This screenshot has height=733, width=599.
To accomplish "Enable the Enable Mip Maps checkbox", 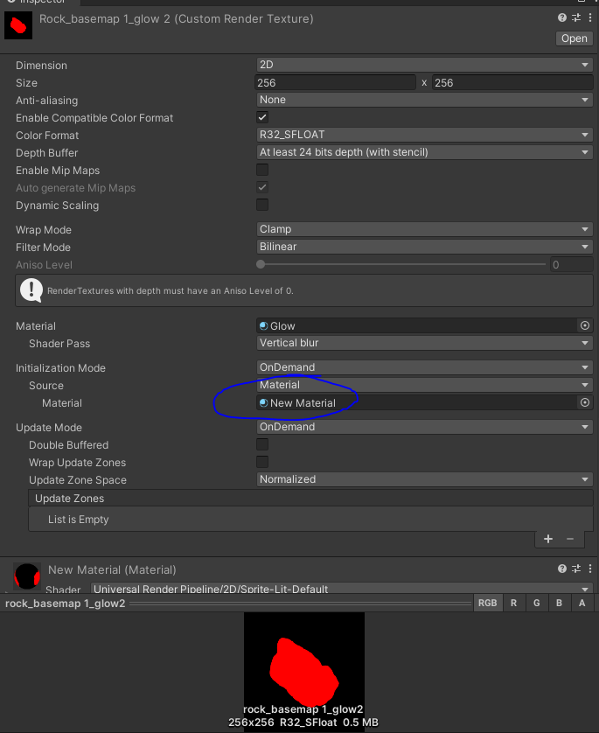I will (x=262, y=170).
